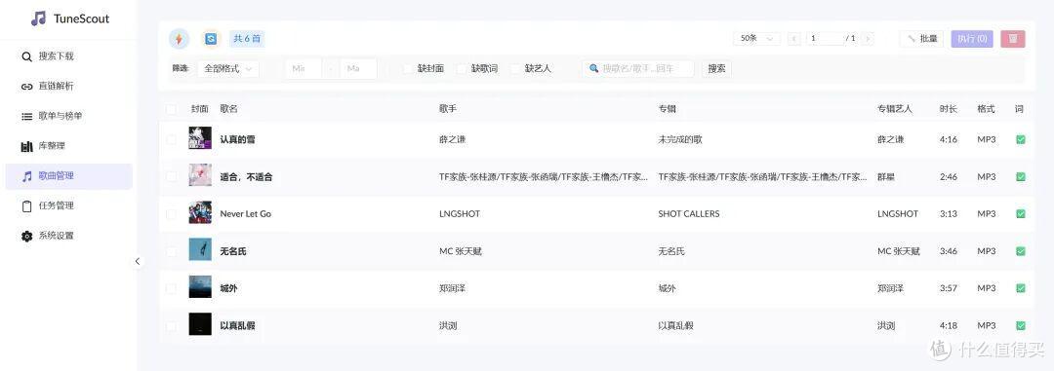Image resolution: width=1054 pixels, height=371 pixels.
Task: Open 任务管理 in the sidebar
Action: pyautogui.click(x=68, y=206)
